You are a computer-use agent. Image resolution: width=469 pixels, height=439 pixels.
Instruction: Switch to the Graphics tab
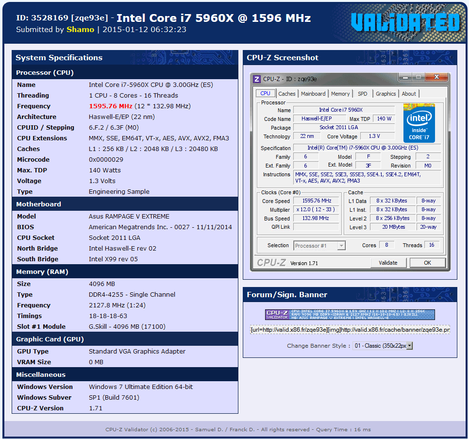point(386,94)
